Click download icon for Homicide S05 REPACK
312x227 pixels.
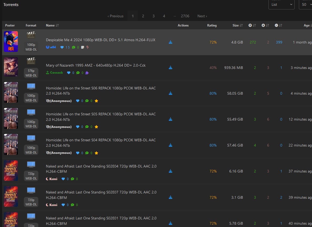pyautogui.click(x=170, y=119)
